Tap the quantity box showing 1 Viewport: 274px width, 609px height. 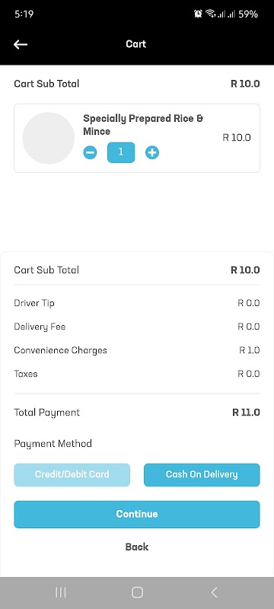click(x=121, y=152)
